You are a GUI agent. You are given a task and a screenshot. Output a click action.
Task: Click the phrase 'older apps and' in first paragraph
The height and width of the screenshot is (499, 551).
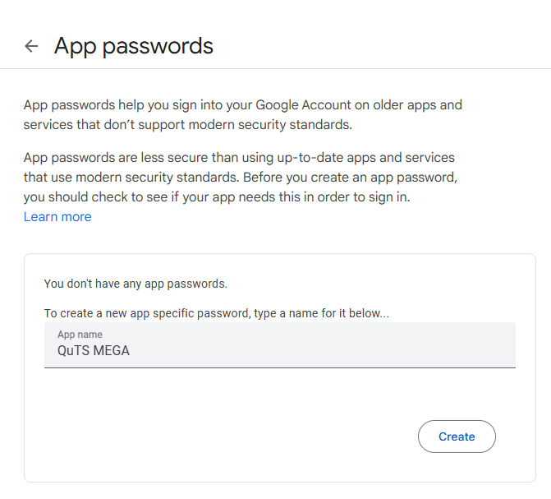point(417,105)
